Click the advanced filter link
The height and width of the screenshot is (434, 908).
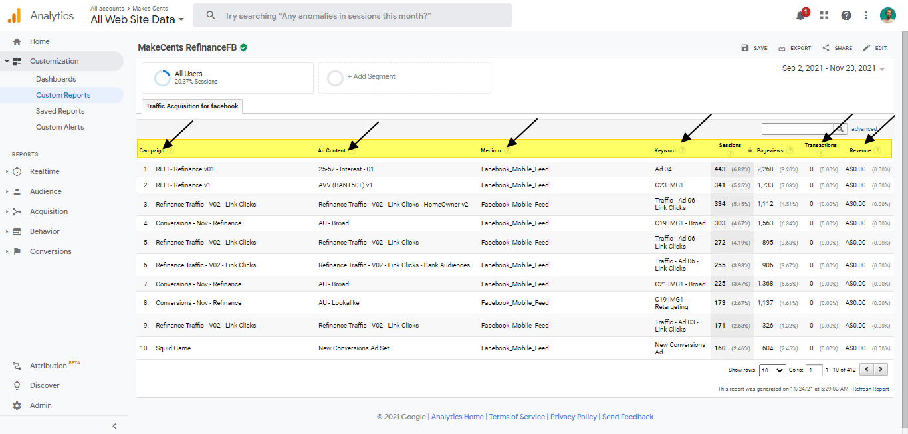click(864, 129)
